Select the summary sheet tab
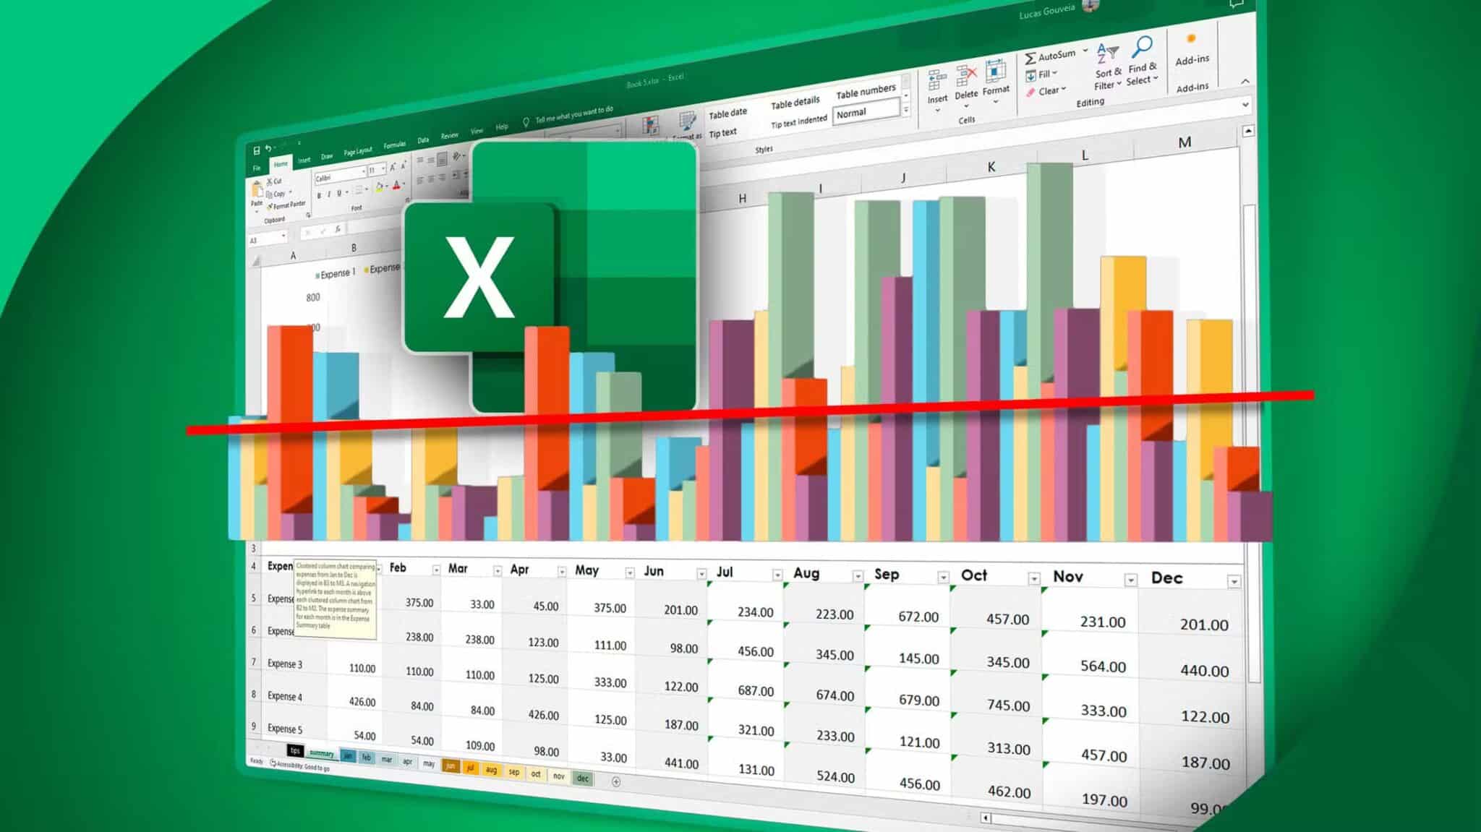Image resolution: width=1481 pixels, height=832 pixels. (x=323, y=755)
